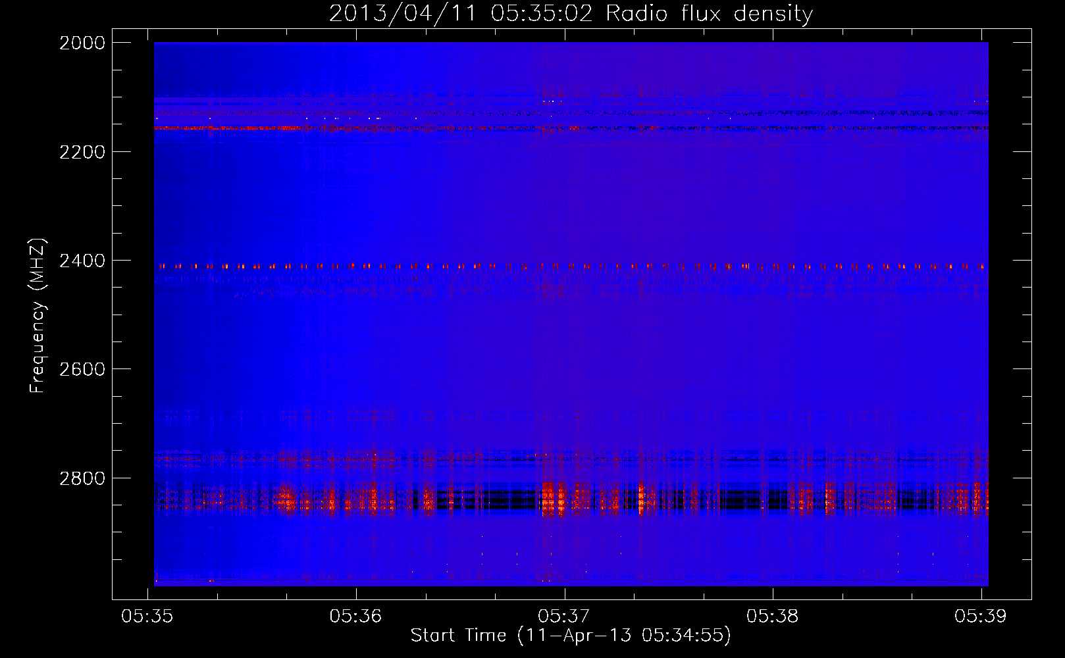Click the 05:39 time tick label
The width and height of the screenshot is (1065, 658).
981,616
